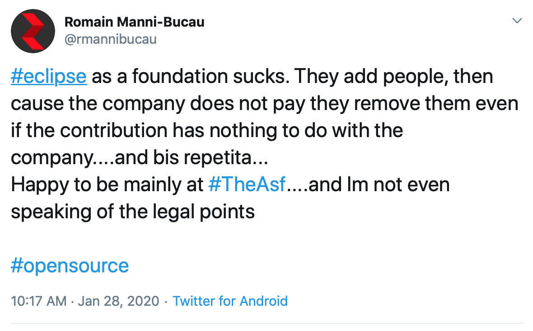This screenshot has width=533, height=331.
Task: Follow the #TheAsf hashtag link
Action: pos(247,185)
